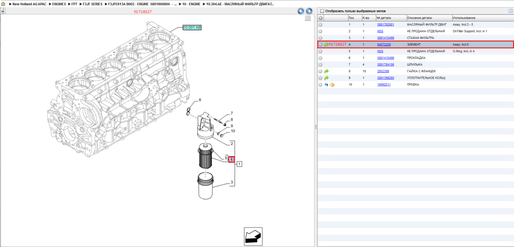Open part number 5801784106 link

385,65
